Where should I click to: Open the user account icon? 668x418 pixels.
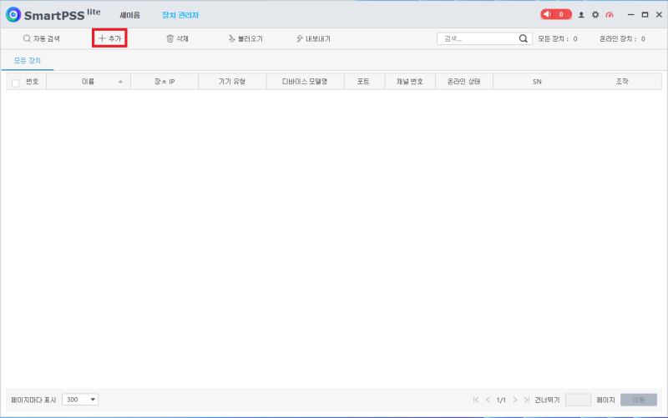pyautogui.click(x=581, y=15)
